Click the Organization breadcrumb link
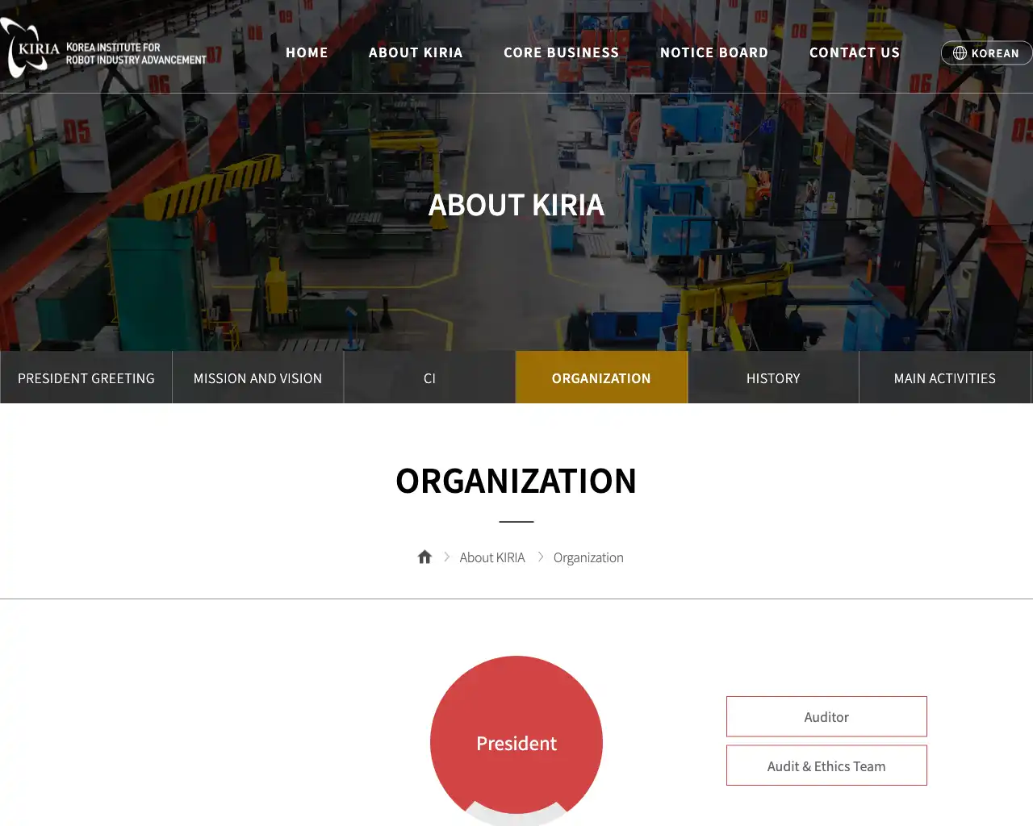 tap(588, 557)
